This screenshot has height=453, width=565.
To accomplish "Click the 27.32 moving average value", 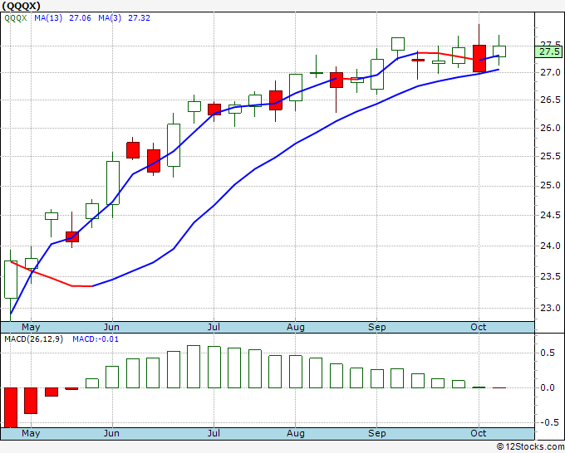I will pos(139,18).
